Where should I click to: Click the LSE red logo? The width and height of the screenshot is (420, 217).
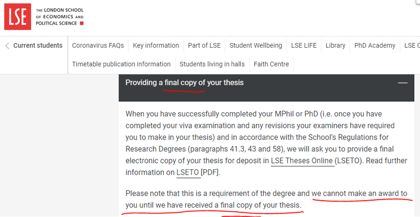coord(17,16)
